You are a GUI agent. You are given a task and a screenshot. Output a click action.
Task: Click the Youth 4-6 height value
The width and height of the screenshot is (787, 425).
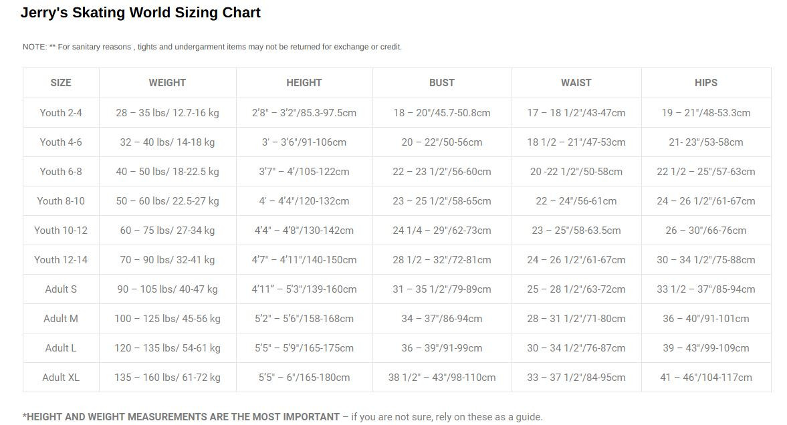click(x=304, y=142)
